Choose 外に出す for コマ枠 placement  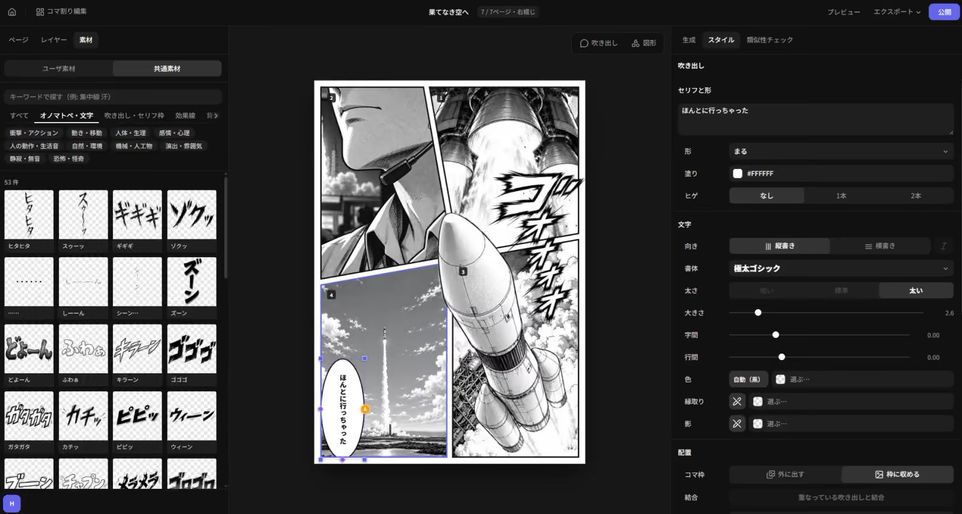[785, 474]
